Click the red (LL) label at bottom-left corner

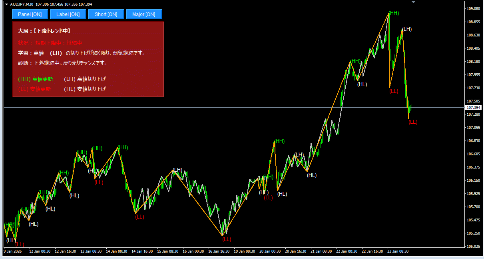pyautogui.click(x=20, y=244)
